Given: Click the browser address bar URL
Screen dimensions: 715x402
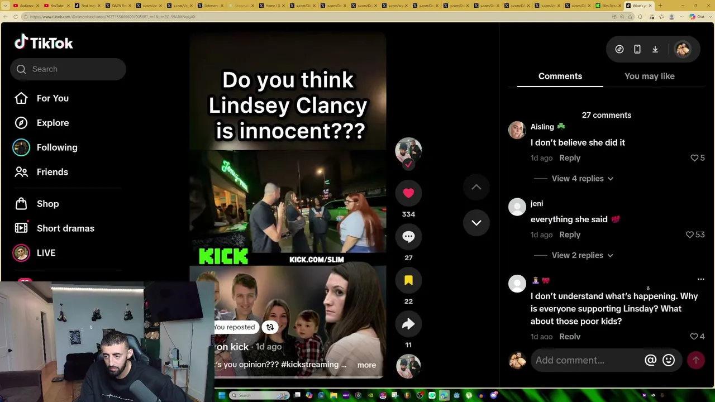Looking at the screenshot, I should coord(112,17).
